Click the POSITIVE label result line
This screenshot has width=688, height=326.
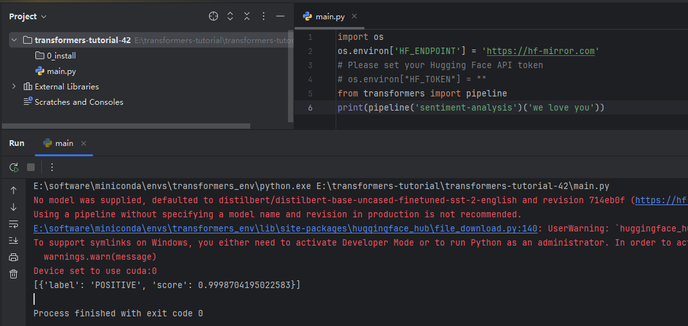pyautogui.click(x=167, y=285)
